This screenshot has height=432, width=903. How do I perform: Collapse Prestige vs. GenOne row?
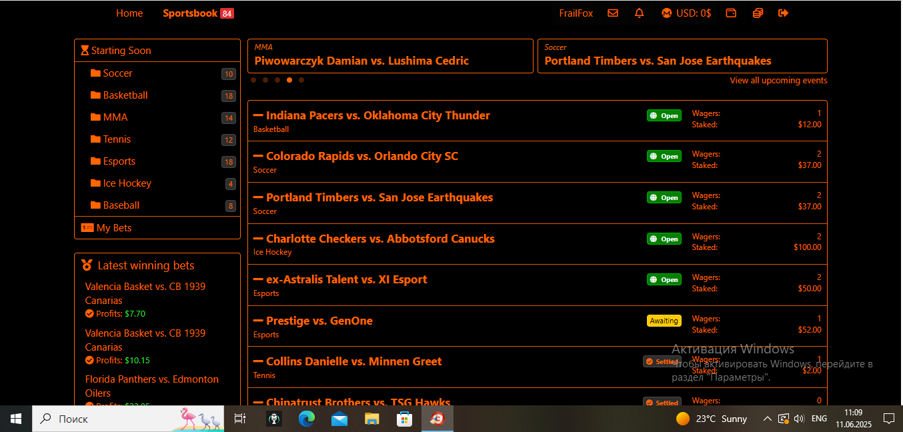click(258, 321)
